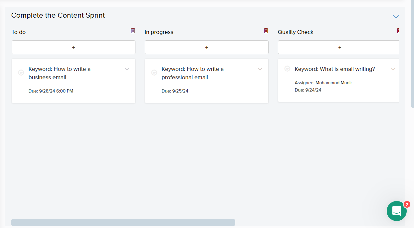Click trash icon beside Quality Check column
This screenshot has width=414, height=228.
(x=397, y=31)
